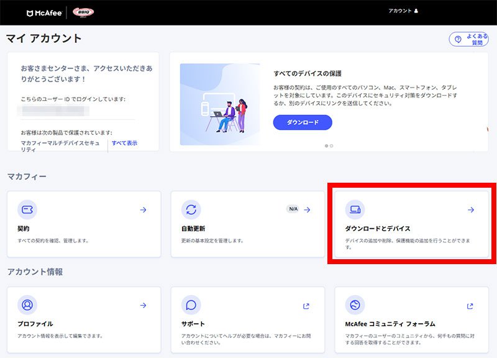Click the text アカウント情報を表示して編集できます。
Viewport: 497px width, 358px height.
[60, 336]
